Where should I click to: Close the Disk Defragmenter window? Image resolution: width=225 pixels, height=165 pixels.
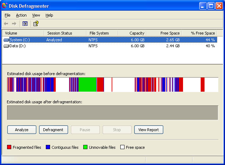[219, 6]
